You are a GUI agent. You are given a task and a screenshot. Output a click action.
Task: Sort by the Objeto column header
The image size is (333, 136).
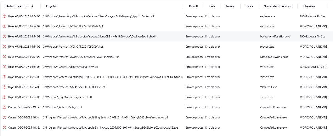click(x=51, y=6)
